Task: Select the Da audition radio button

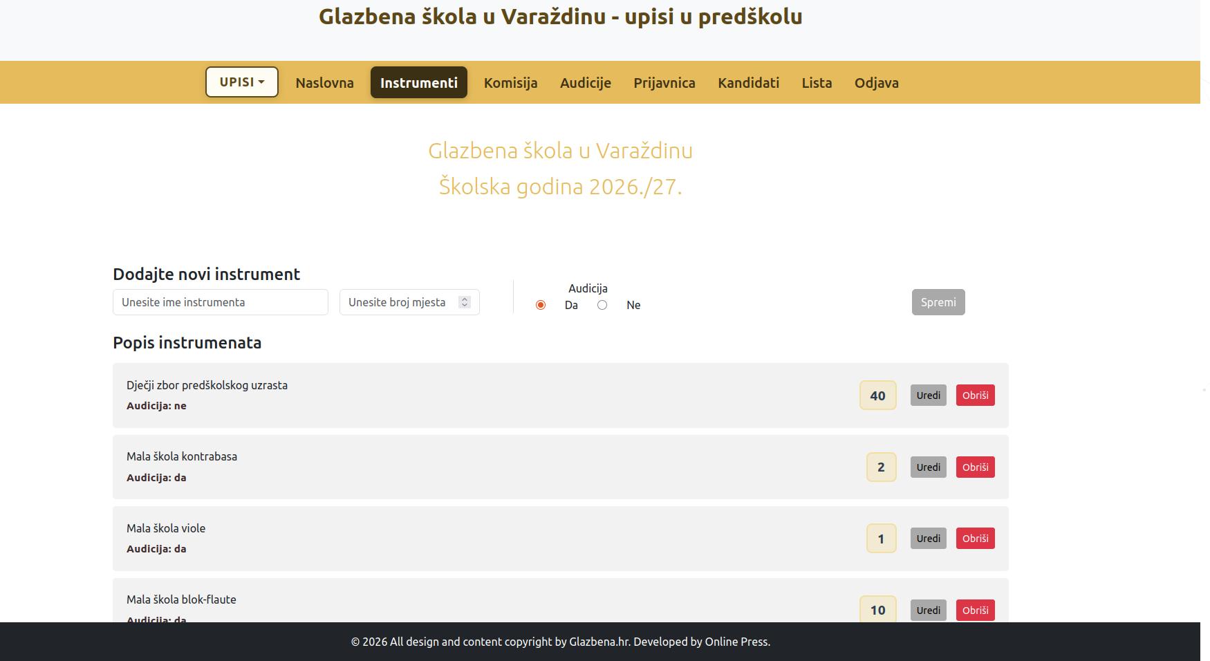Action: coord(541,305)
